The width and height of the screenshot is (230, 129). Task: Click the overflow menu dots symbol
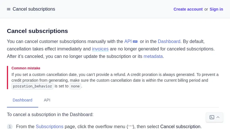(131, 126)
